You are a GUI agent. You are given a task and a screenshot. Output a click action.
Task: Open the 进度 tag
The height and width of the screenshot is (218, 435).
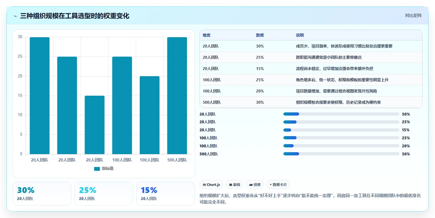tap(255, 185)
